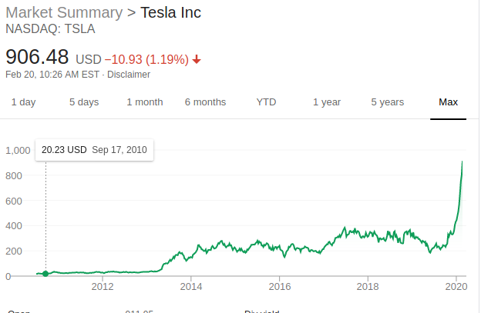Click the red down arrow icon
The image size is (481, 313).
point(197,59)
